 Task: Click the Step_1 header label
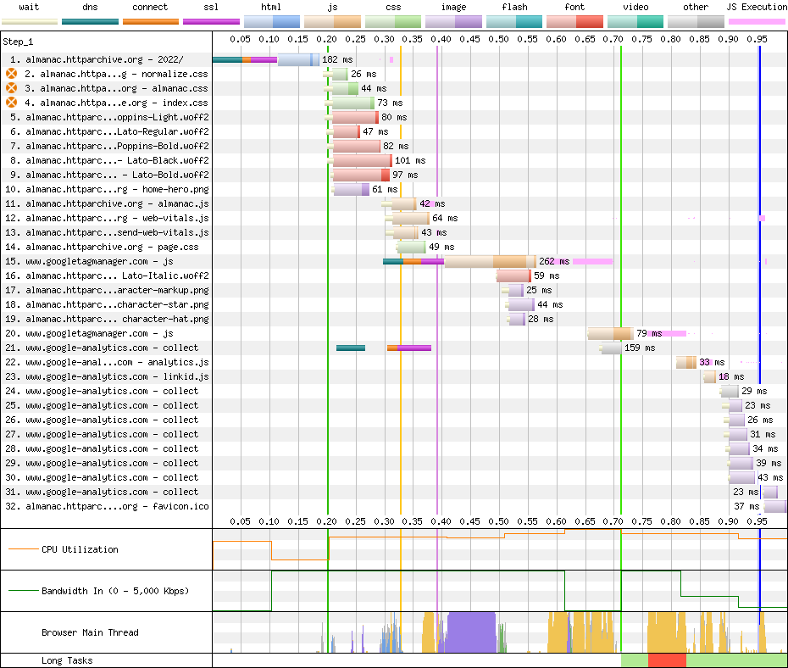point(18,41)
